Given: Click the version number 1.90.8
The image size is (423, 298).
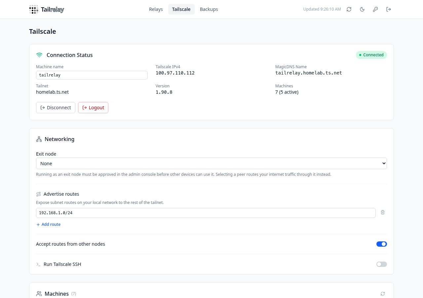Looking at the screenshot, I should pyautogui.click(x=164, y=92).
